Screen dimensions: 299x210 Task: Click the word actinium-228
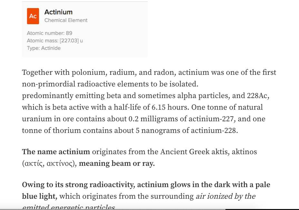[x=214, y=130]
